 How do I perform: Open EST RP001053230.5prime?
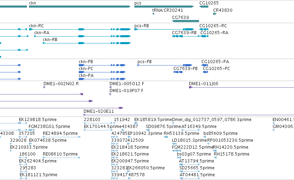[230, 140]
